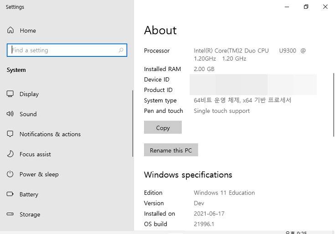Click the Installed RAM label
This screenshot has height=234, width=335.
162,69
